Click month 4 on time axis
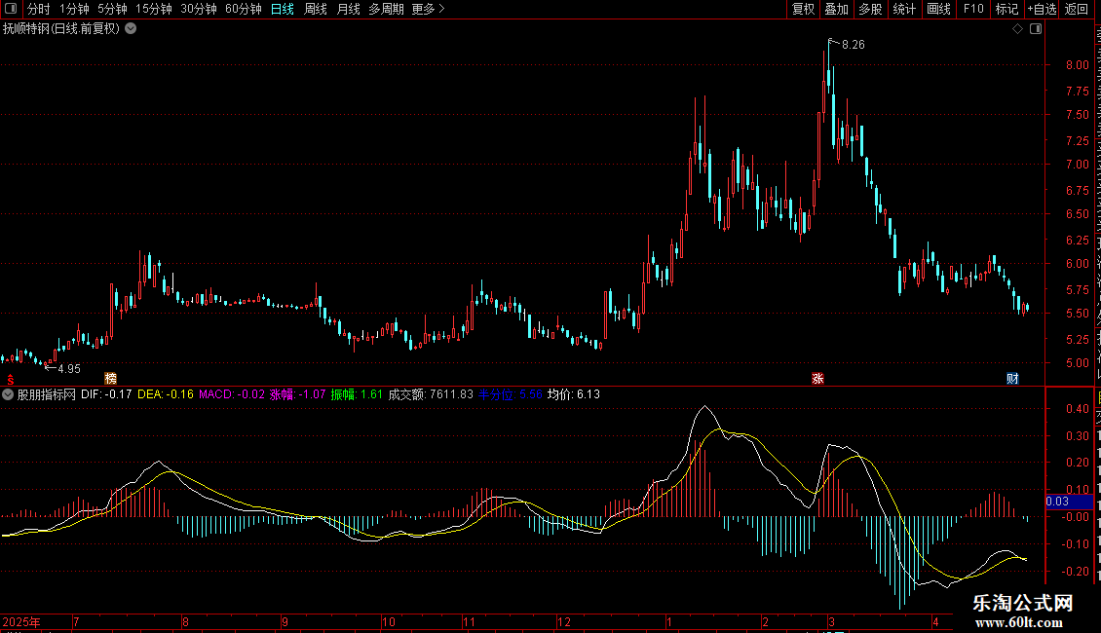The width and height of the screenshot is (1101, 633). (935, 621)
